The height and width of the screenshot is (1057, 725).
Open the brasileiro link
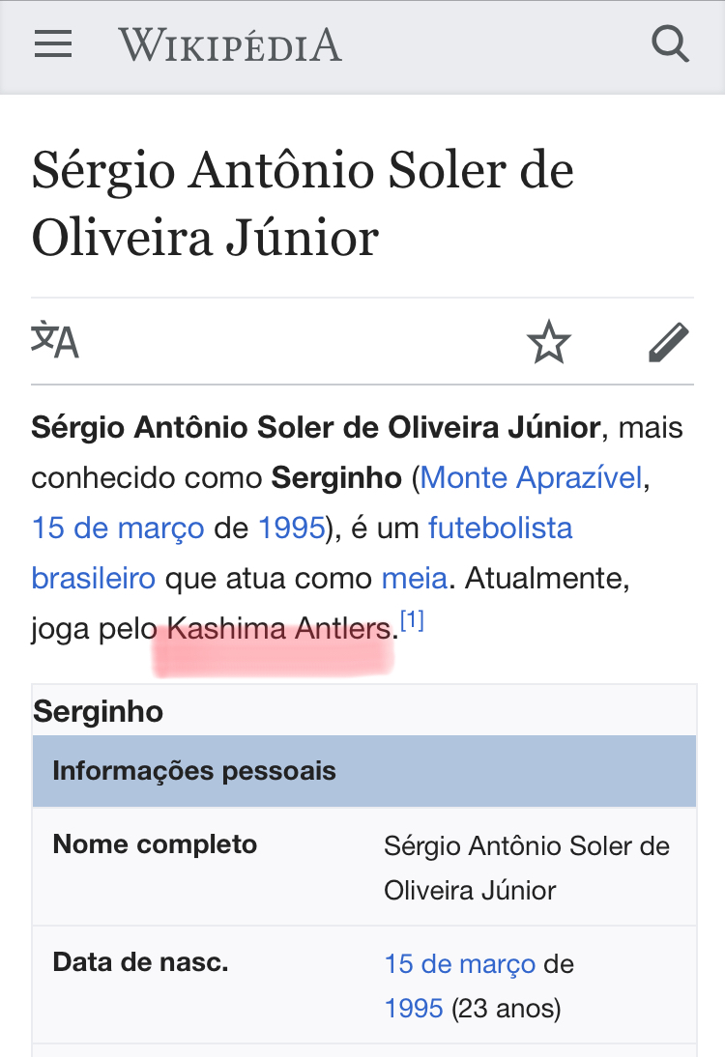[x=93, y=578]
